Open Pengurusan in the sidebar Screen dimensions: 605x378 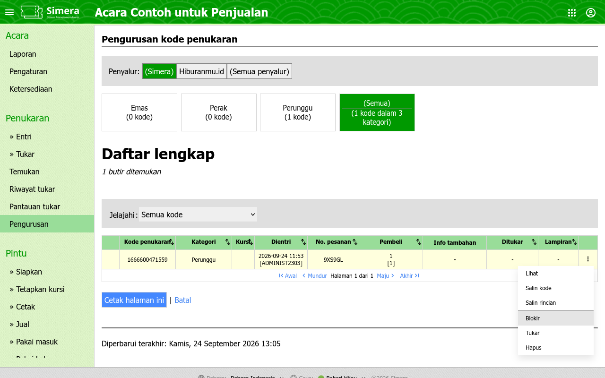point(47,224)
